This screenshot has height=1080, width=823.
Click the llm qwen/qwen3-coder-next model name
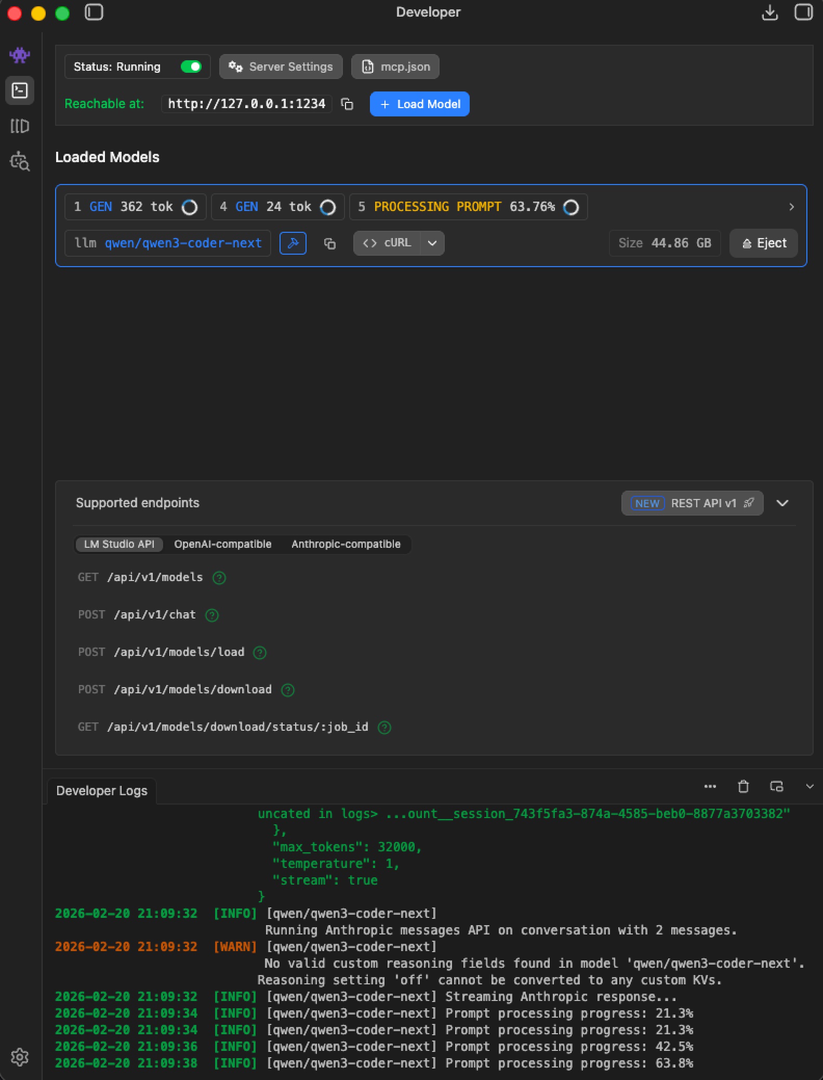168,243
